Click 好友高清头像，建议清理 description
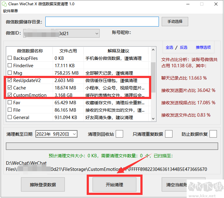 pyautogui.click(x=109, y=118)
